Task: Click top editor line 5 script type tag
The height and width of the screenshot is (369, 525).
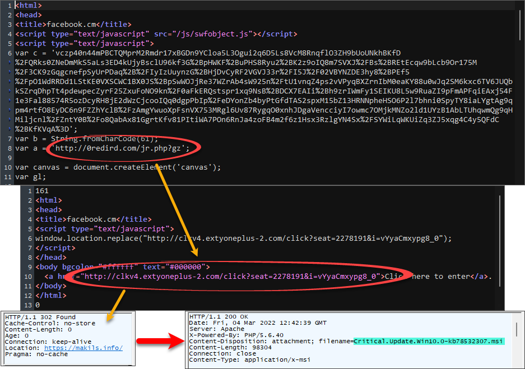Action: point(85,44)
